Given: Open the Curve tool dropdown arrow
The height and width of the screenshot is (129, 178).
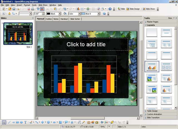Looking at the screenshot, I should [x=34, y=122].
